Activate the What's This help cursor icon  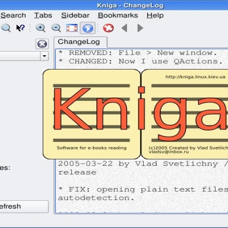[21, 28]
